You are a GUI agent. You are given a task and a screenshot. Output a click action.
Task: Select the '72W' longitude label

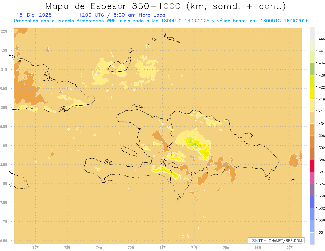[162, 247]
